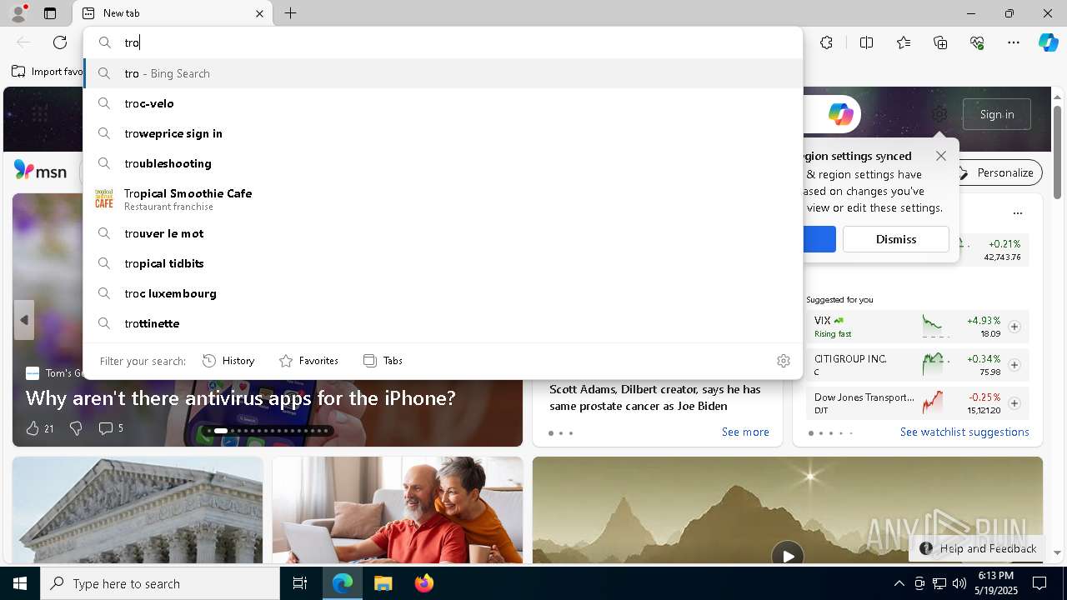Open the Supreme Court building story thumbnail
The width and height of the screenshot is (1067, 600).
point(138,510)
